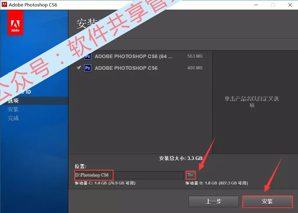The image size is (298, 213).
Task: Click the 安装总大小: 3.3 GB text
Action: [x=181, y=158]
